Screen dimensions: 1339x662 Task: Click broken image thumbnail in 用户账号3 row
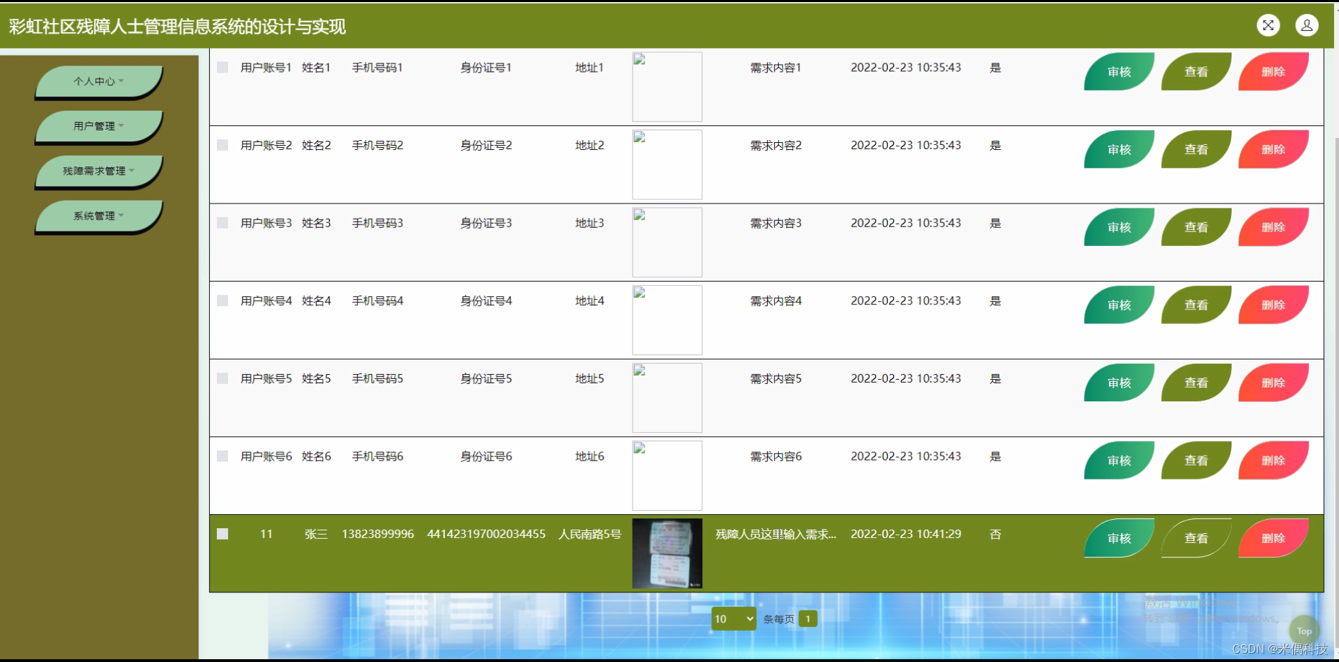(667, 243)
